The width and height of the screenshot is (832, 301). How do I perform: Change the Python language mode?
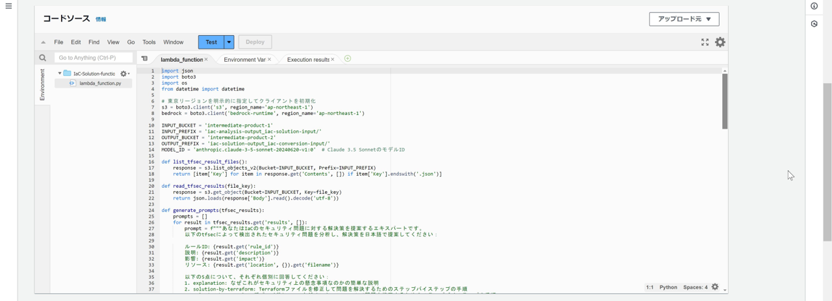pos(668,287)
